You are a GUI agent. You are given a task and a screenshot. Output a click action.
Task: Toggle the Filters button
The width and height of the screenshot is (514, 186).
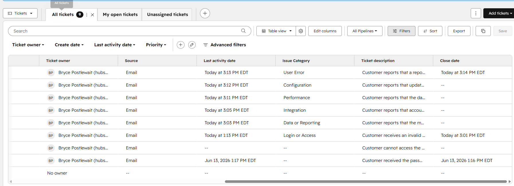coord(401,31)
